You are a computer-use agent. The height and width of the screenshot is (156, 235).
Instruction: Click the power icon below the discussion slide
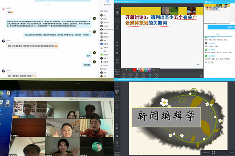click(x=201, y=76)
